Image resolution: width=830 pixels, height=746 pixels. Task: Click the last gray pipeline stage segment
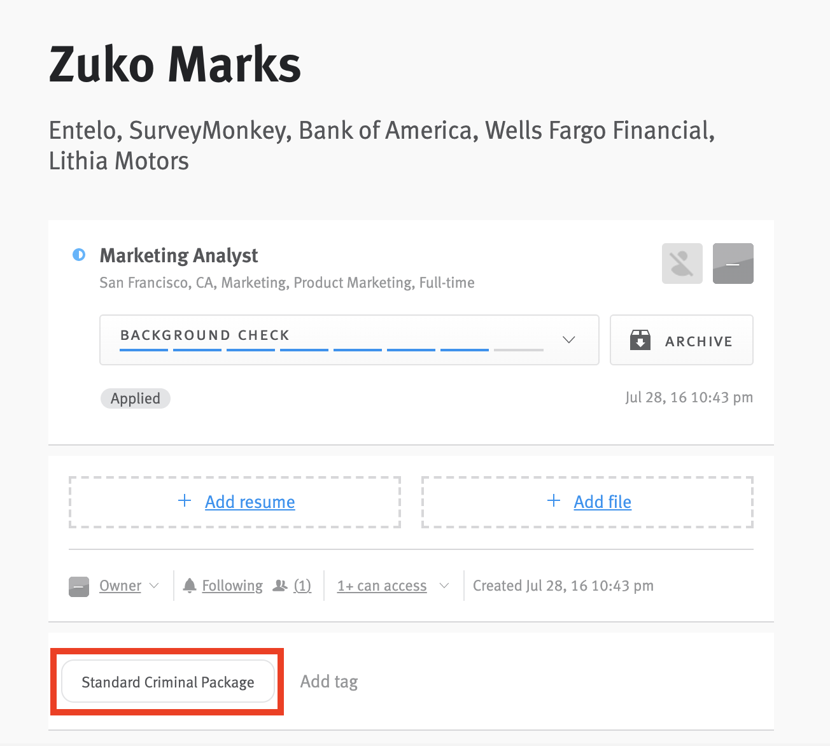point(519,349)
